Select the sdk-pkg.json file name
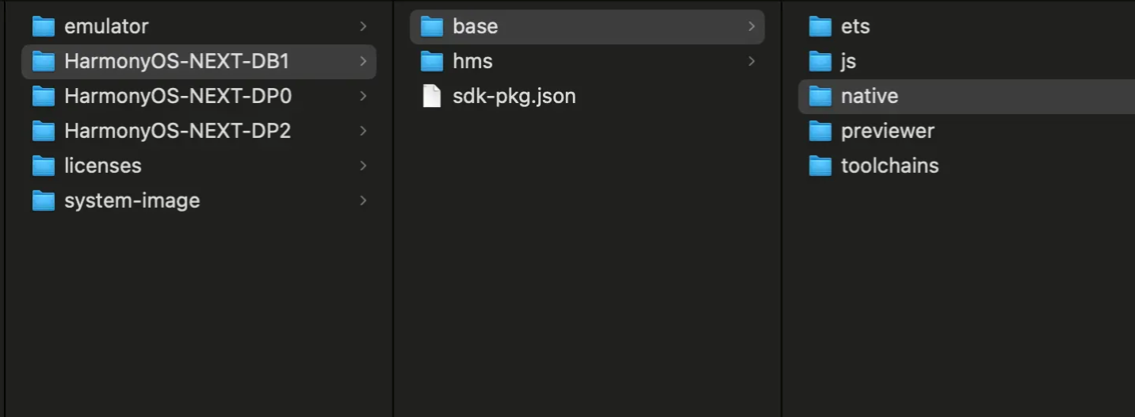This screenshot has width=1135, height=417. pos(514,97)
